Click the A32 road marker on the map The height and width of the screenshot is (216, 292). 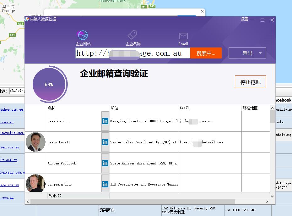(20, 24)
